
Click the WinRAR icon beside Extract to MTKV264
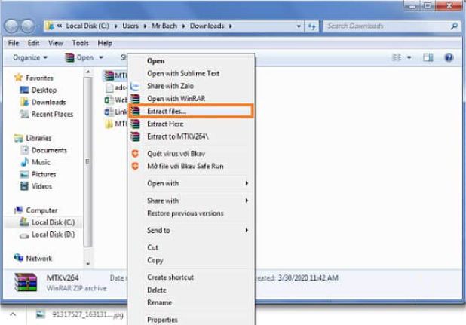coord(136,136)
